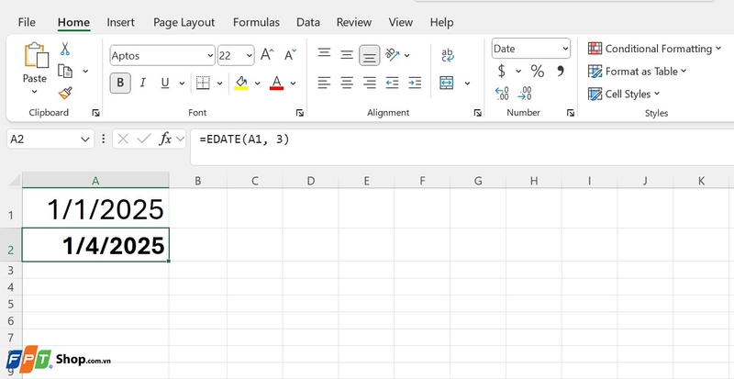The width and height of the screenshot is (734, 379).
Task: Open Alignment settings dialog launcher
Action: pos(477,113)
